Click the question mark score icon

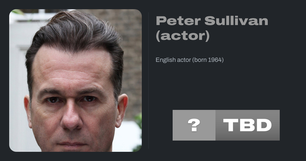(x=194, y=125)
